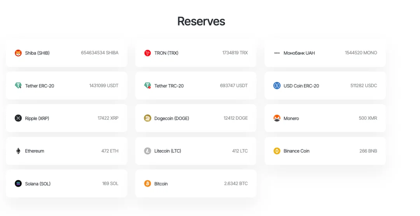Click the Tether TRC-20 icon
The width and height of the screenshot is (420, 216).
pos(148,85)
